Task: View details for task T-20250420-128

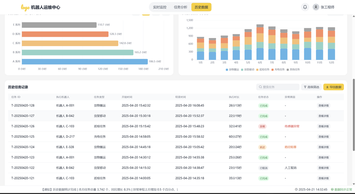Action: (x=323, y=105)
